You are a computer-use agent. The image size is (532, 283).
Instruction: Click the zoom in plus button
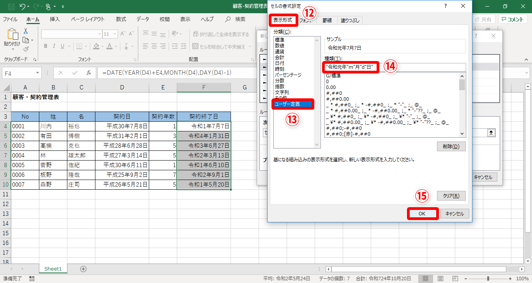tap(511, 279)
